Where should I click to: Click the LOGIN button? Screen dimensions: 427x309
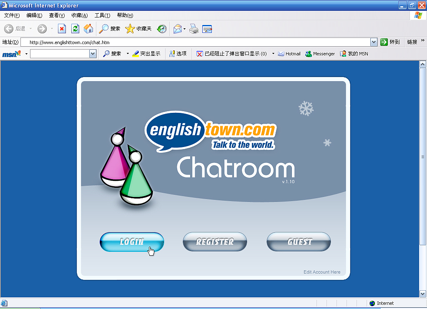[132, 242]
